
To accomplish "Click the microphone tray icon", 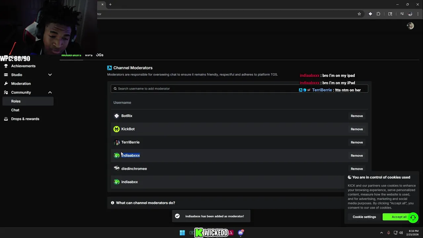I will tap(389, 233).
